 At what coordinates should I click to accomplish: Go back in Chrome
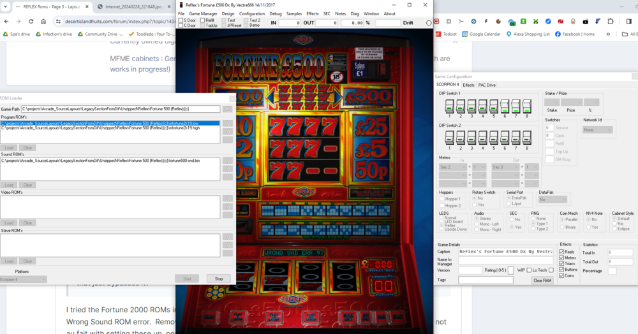(x=6, y=21)
